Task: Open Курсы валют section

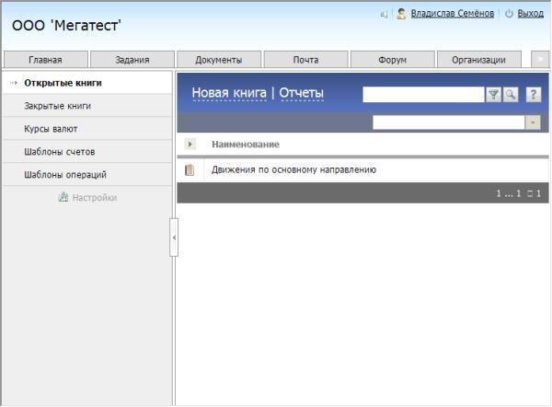Action: tap(87, 129)
